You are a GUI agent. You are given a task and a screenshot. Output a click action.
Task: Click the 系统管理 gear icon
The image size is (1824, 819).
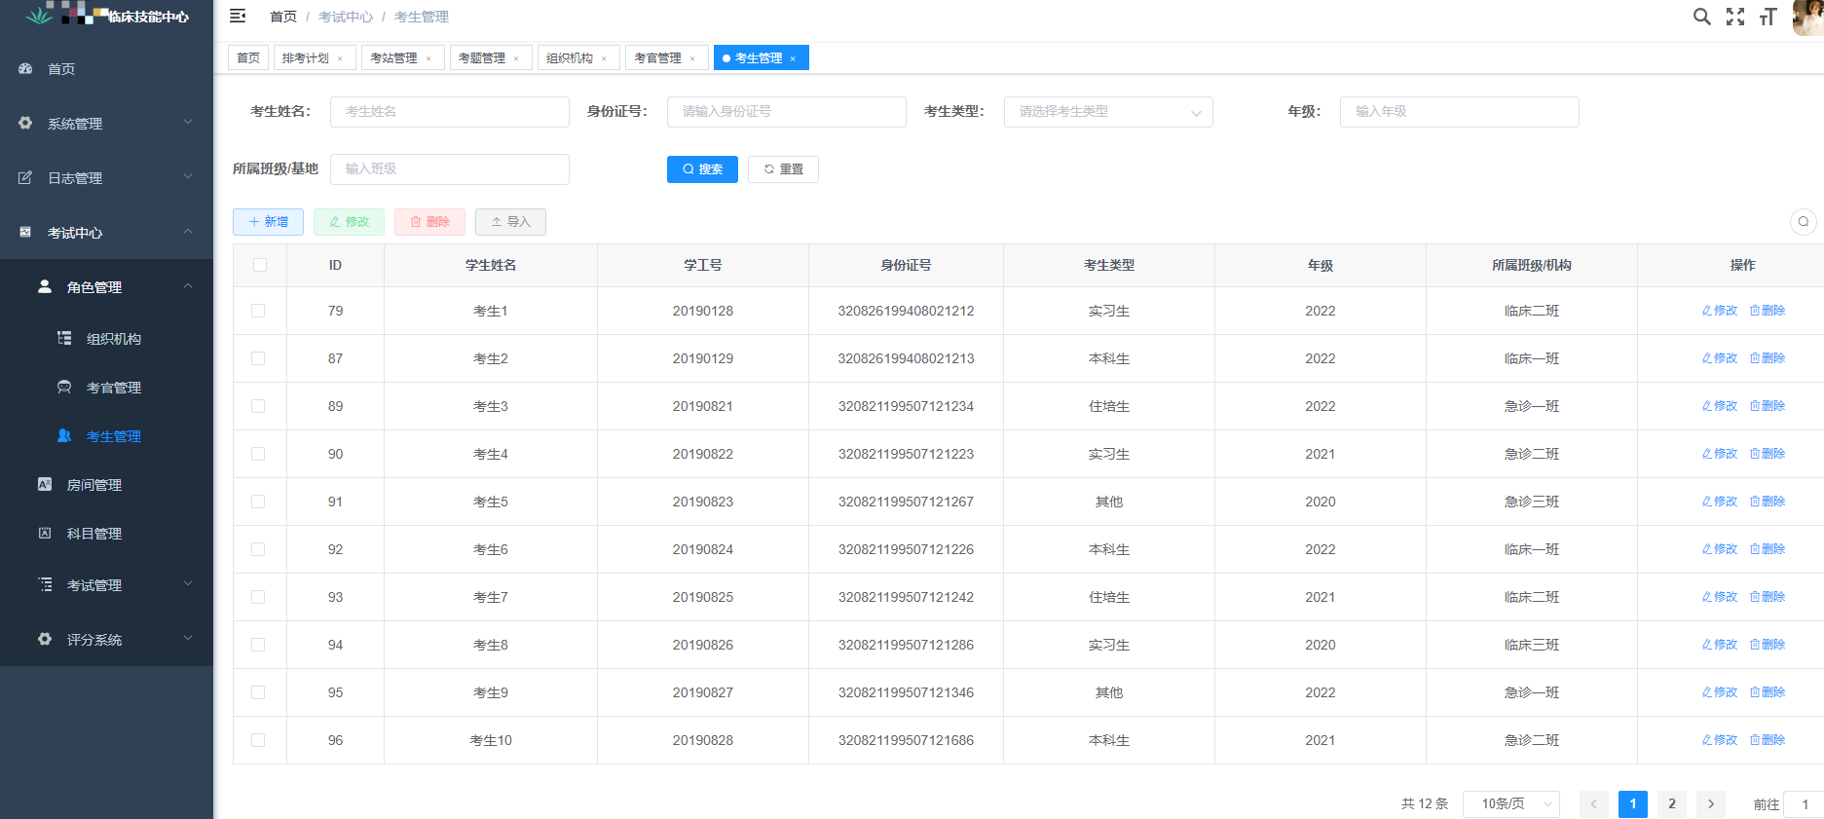click(25, 124)
